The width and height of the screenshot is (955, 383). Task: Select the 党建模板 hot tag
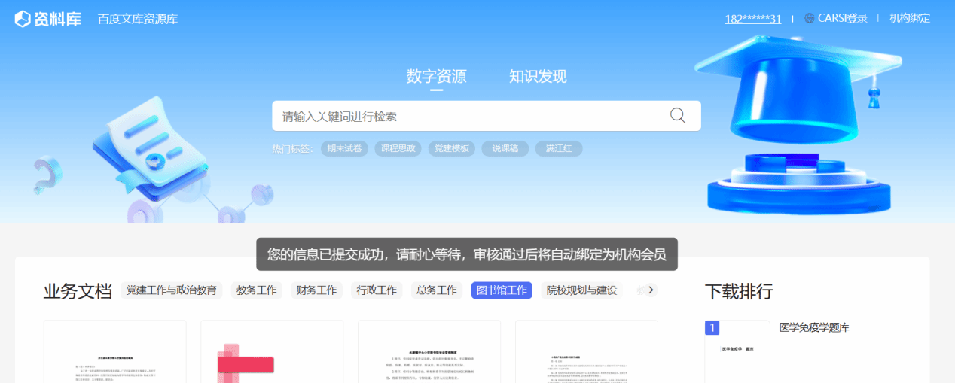tap(452, 149)
